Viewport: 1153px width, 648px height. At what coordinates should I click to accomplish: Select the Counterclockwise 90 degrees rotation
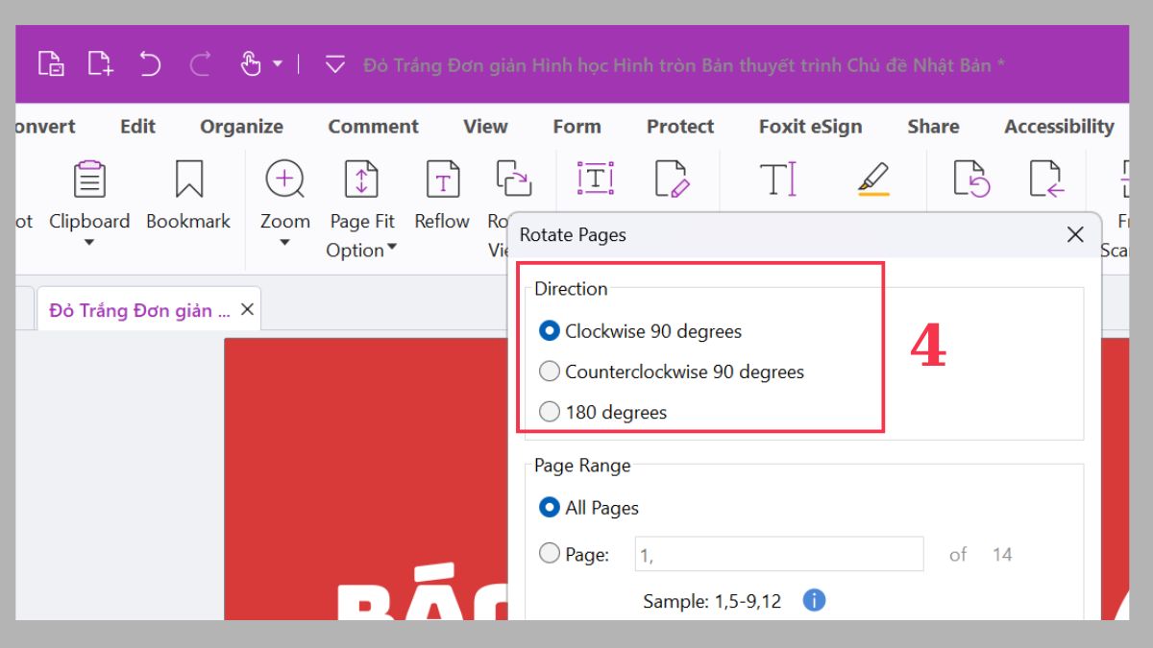(550, 372)
